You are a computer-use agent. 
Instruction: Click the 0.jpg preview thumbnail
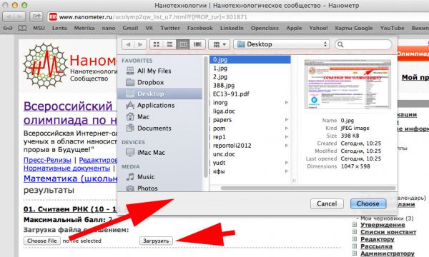click(x=347, y=84)
